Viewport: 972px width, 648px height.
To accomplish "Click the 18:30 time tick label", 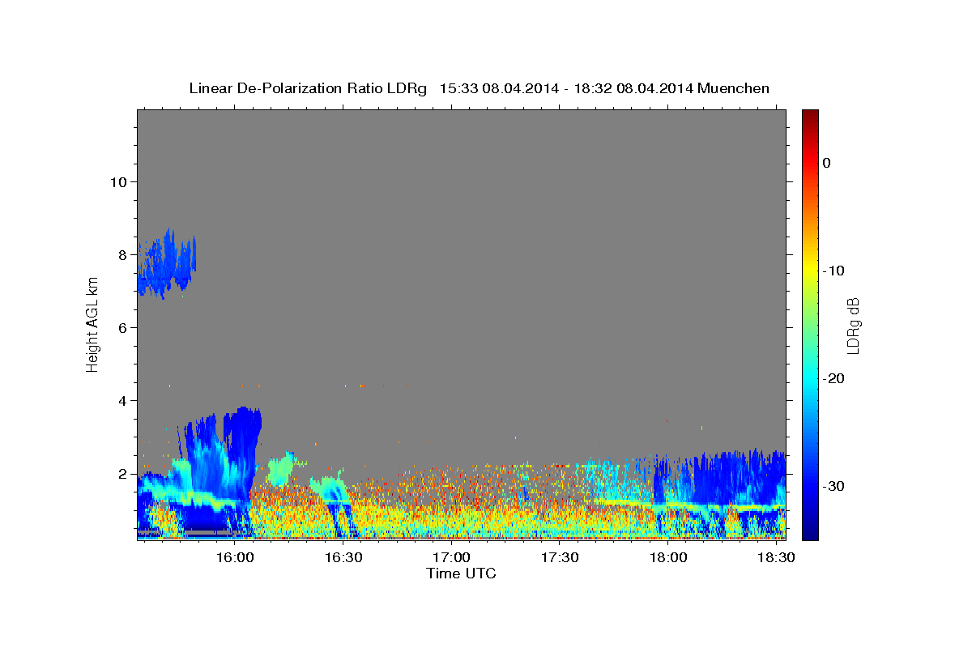I will pos(776,558).
